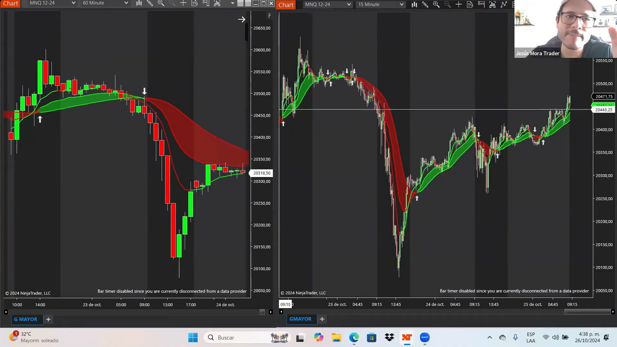The image size is (617, 347).
Task: Show hidden system tray icons chevron
Action: click(x=490, y=337)
